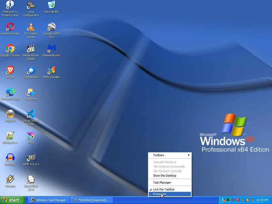Click the volume speaker tray icon
Viewport: 272px width, 204px height.
pos(252,200)
